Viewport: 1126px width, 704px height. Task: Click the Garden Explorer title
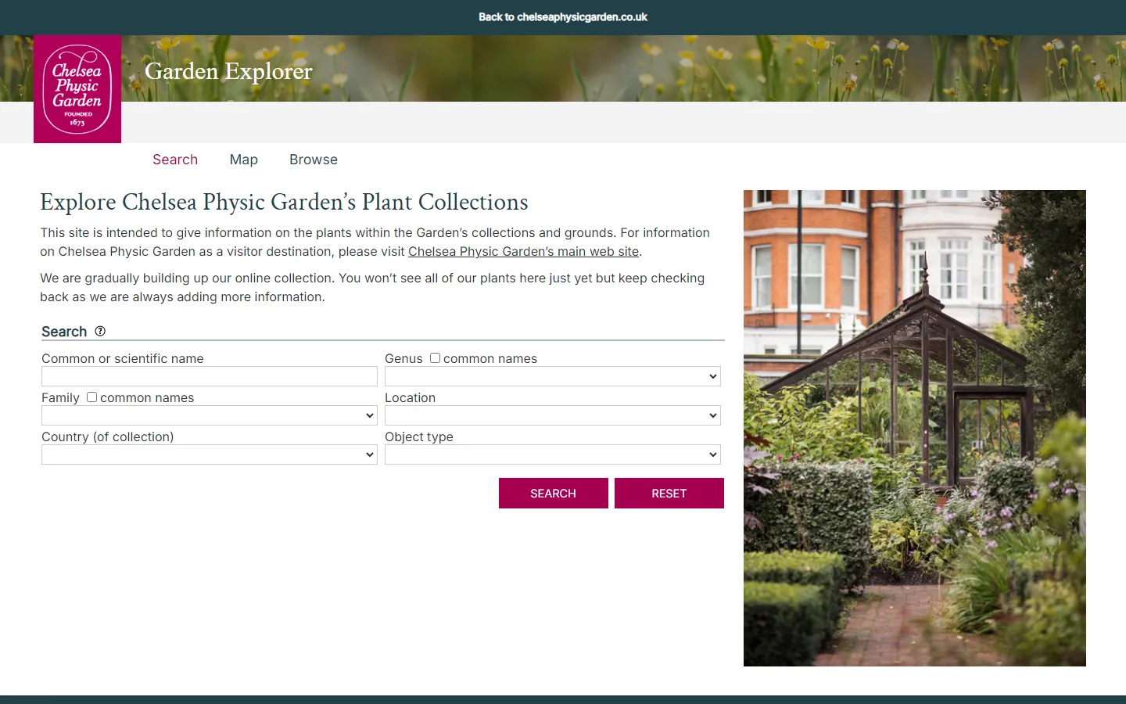point(228,71)
